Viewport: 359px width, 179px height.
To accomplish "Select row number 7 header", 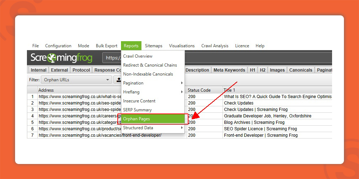I will coord(32,135).
